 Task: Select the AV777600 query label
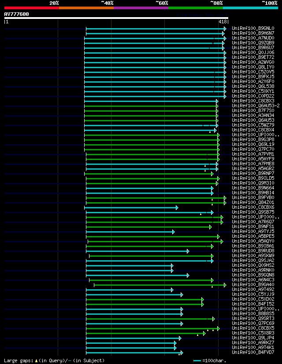click(16, 14)
